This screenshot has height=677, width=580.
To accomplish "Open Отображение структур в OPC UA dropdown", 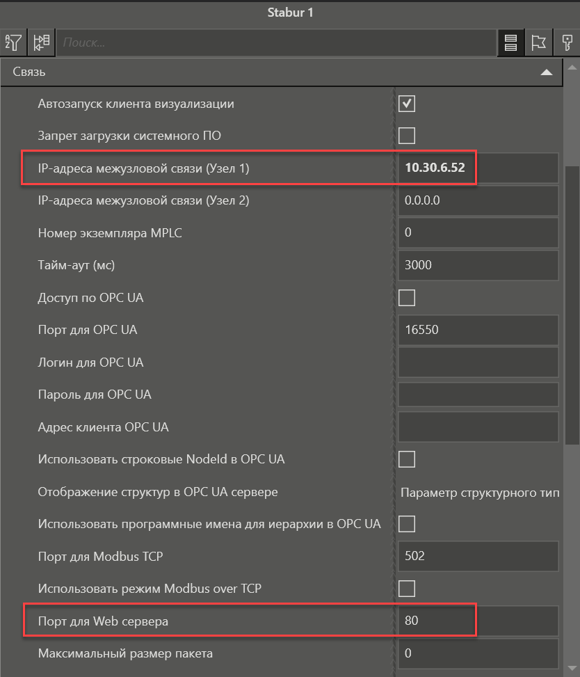I will pyautogui.click(x=479, y=492).
